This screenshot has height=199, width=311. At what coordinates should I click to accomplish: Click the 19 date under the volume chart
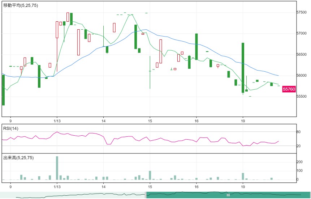point(243,187)
